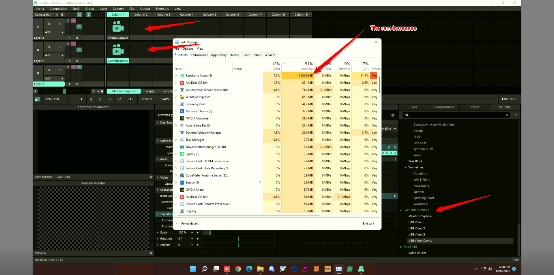The image size is (554, 275).
Task: Open Composition Monitor settings gear
Action: click(151, 177)
